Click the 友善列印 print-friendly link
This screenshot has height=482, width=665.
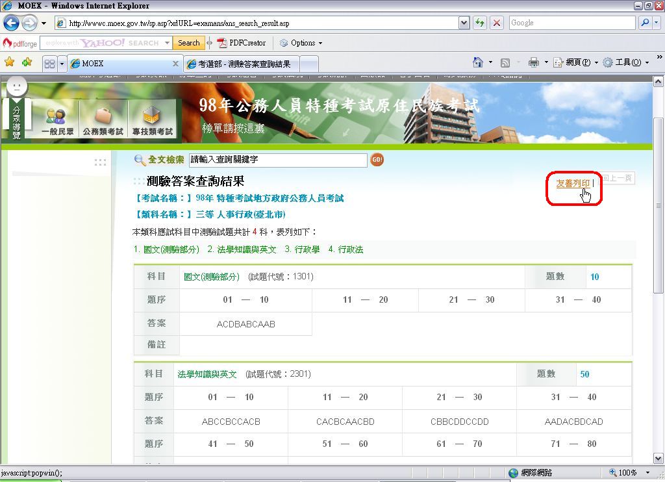point(573,183)
